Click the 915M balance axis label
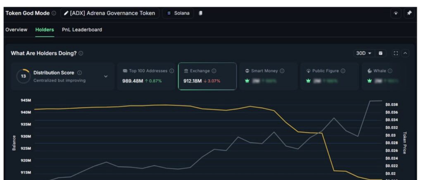The image size is (423, 180). [x=26, y=173]
